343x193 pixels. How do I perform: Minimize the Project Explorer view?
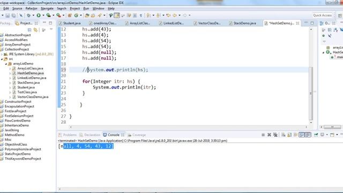(44, 23)
